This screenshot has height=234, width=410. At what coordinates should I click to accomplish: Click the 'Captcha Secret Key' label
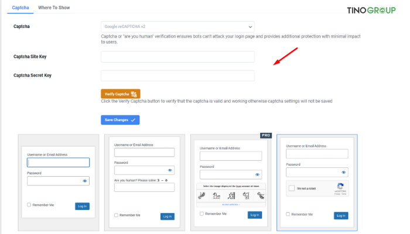[32, 75]
